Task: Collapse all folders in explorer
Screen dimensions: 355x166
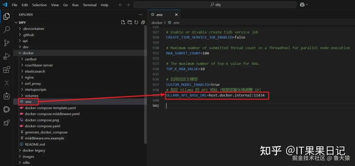Action: tap(143, 22)
